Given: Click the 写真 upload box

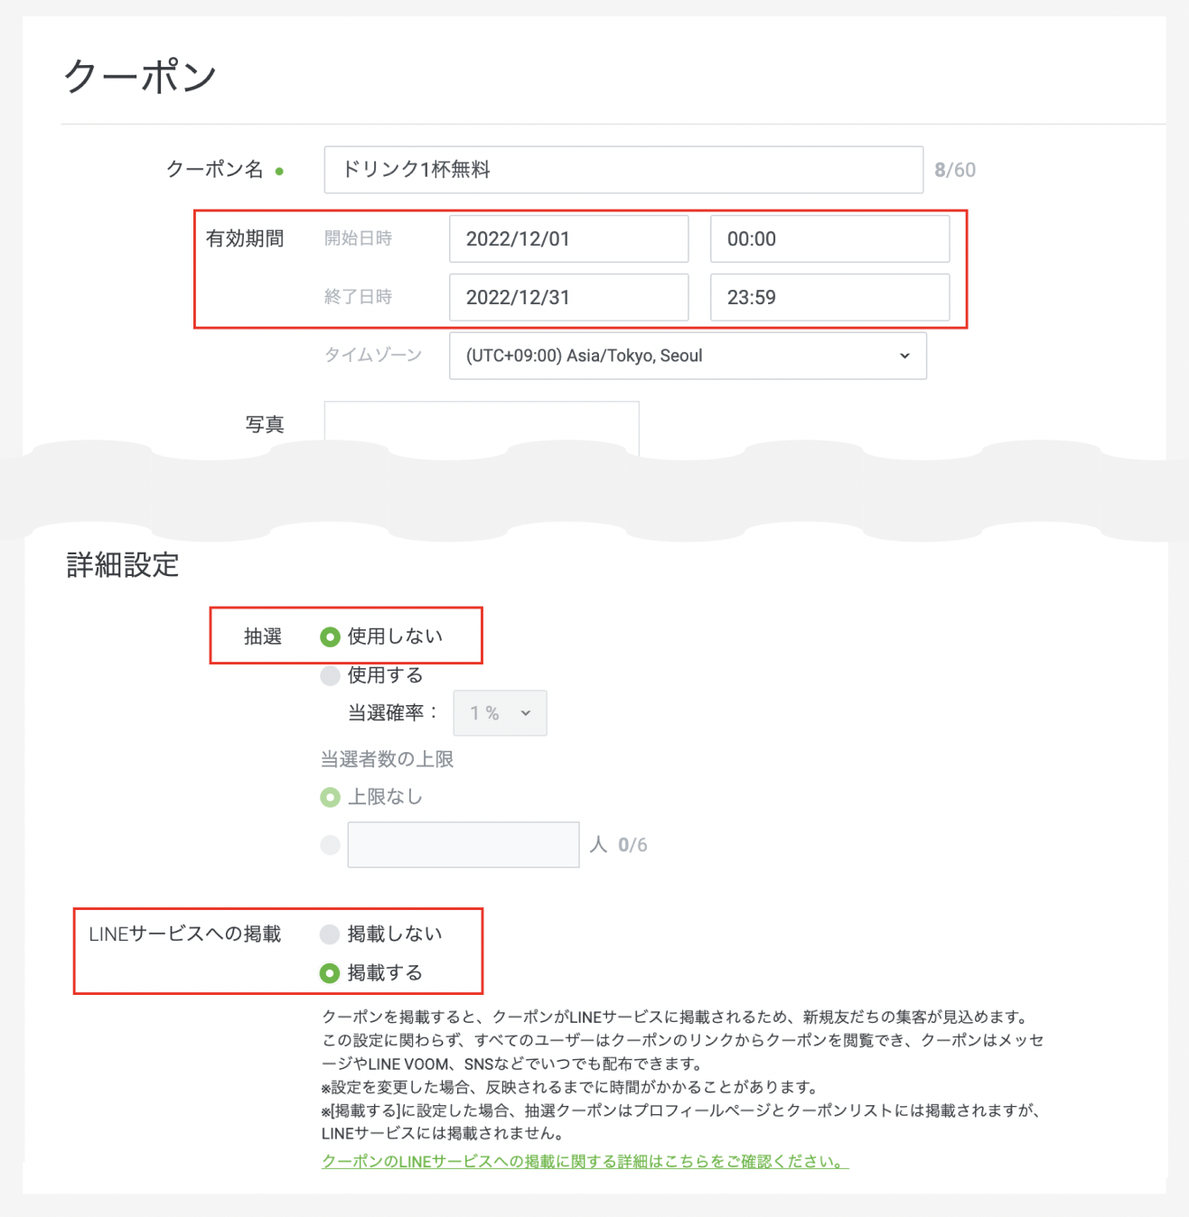Looking at the screenshot, I should [x=481, y=426].
